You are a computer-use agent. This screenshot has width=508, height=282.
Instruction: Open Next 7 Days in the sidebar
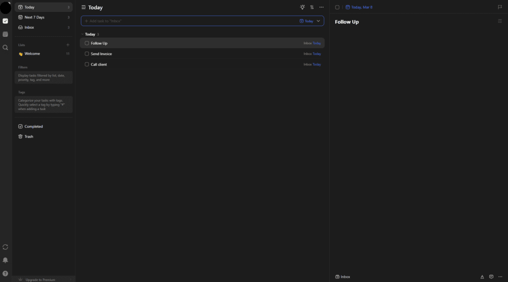point(44,17)
